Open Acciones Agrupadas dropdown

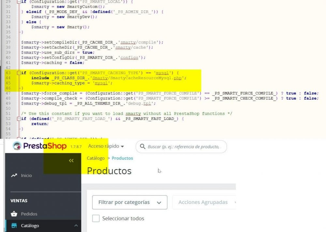(x=204, y=202)
